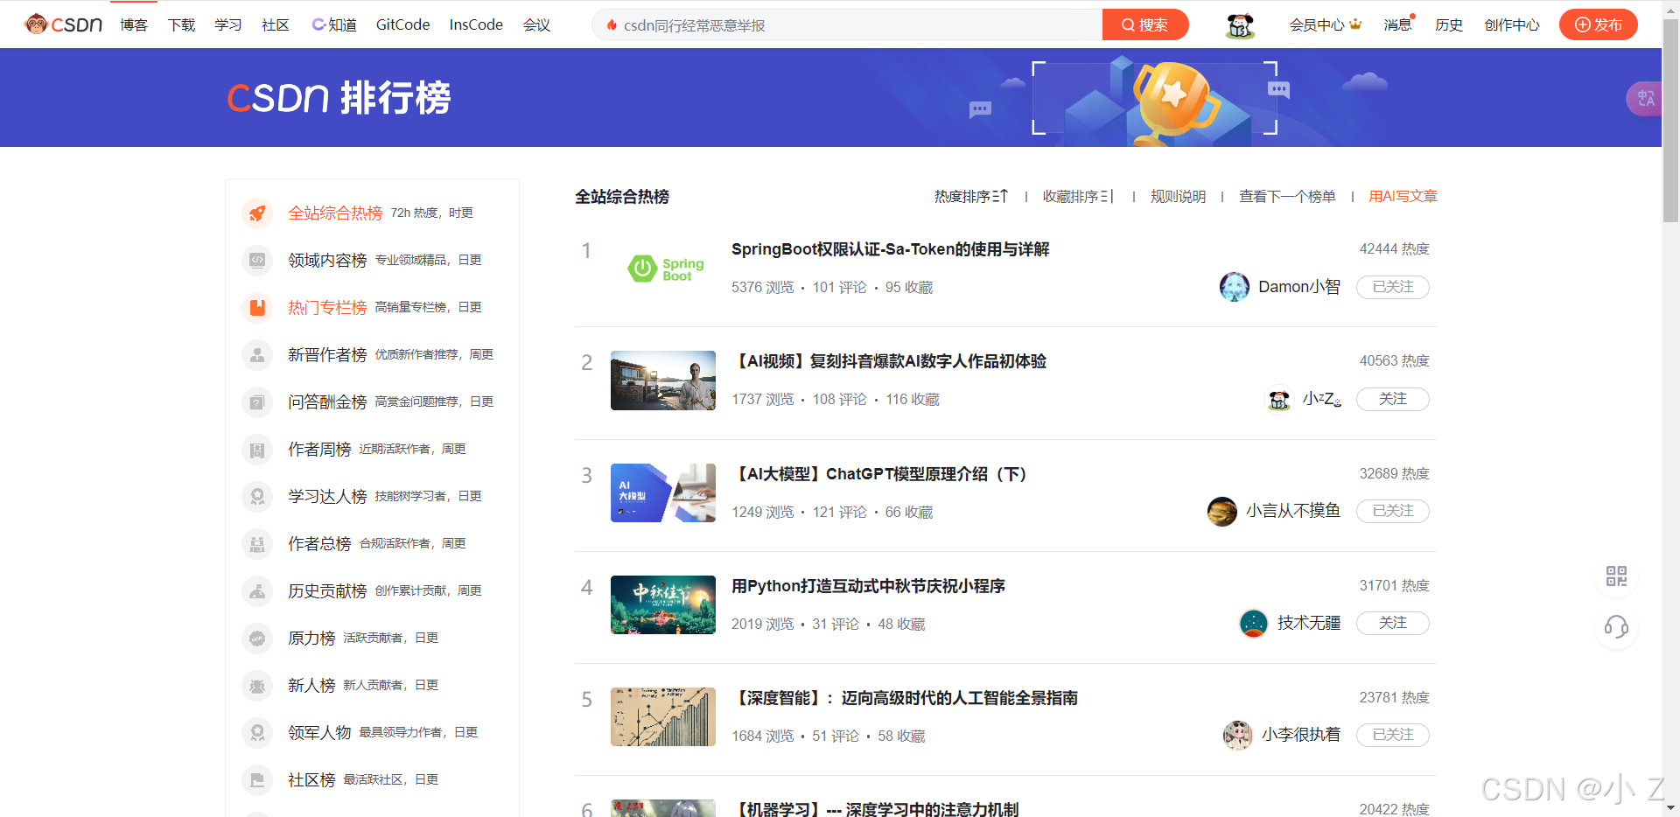The height and width of the screenshot is (817, 1680).
Task: Click the 原力榜 sidebar icon
Action: point(257,638)
